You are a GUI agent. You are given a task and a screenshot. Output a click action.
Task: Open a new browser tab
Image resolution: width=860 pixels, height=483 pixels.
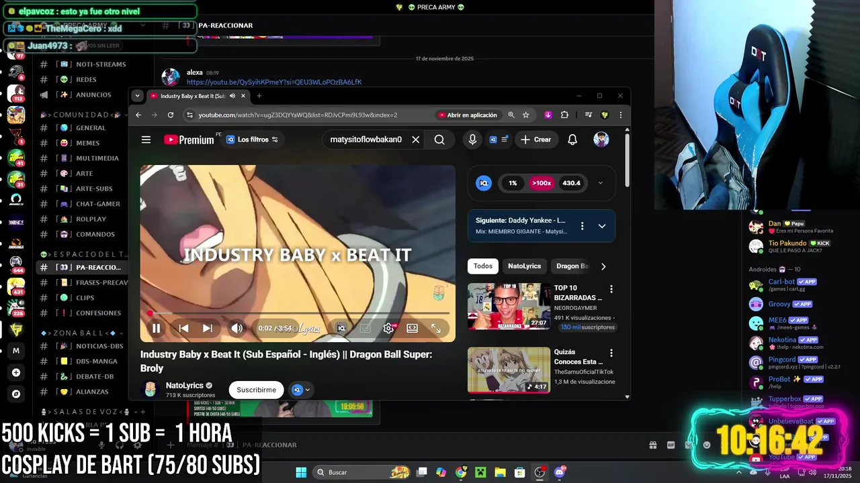pos(259,96)
